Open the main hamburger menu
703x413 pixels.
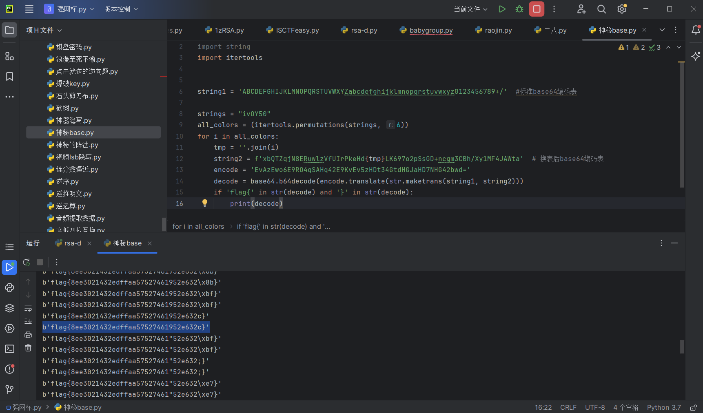pos(29,9)
